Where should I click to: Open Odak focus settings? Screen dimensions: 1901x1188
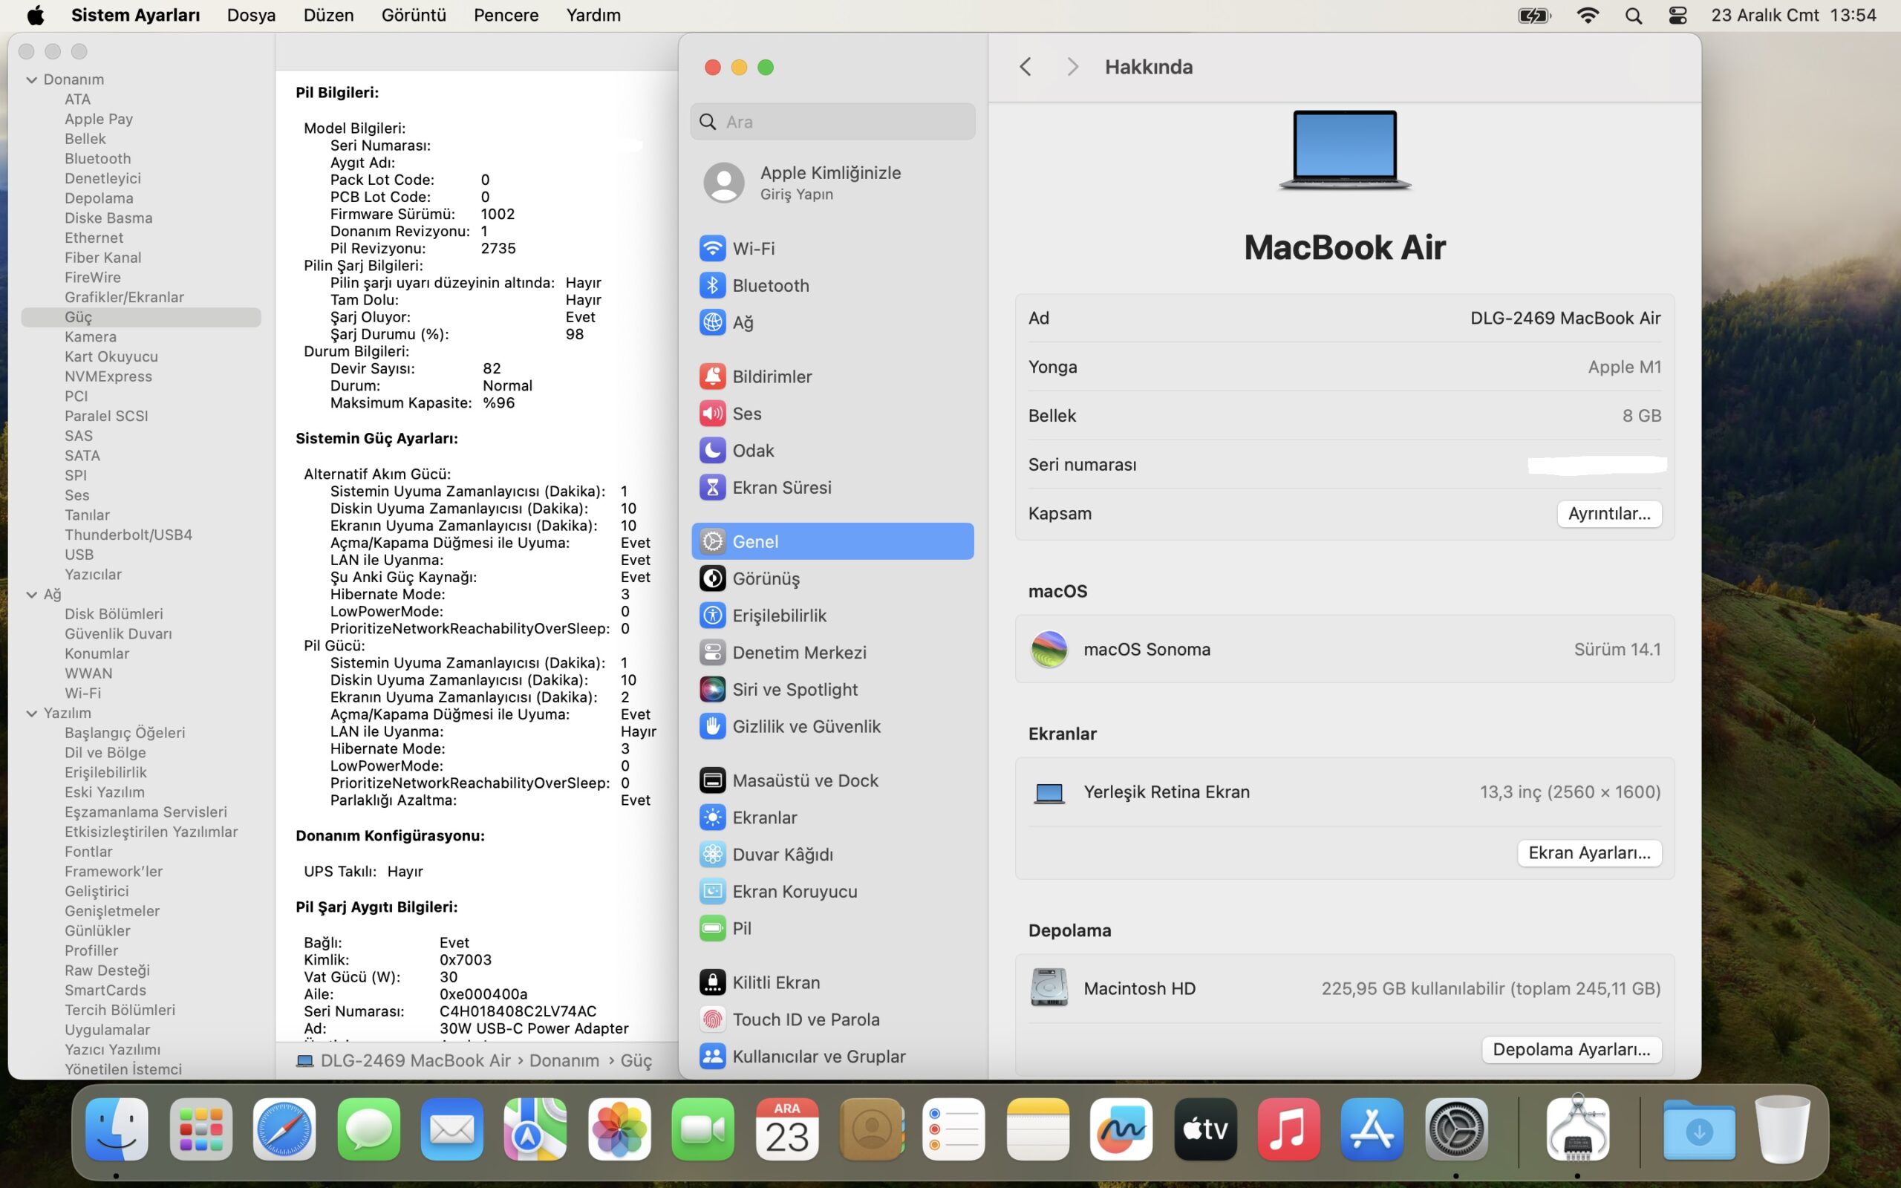(832, 450)
